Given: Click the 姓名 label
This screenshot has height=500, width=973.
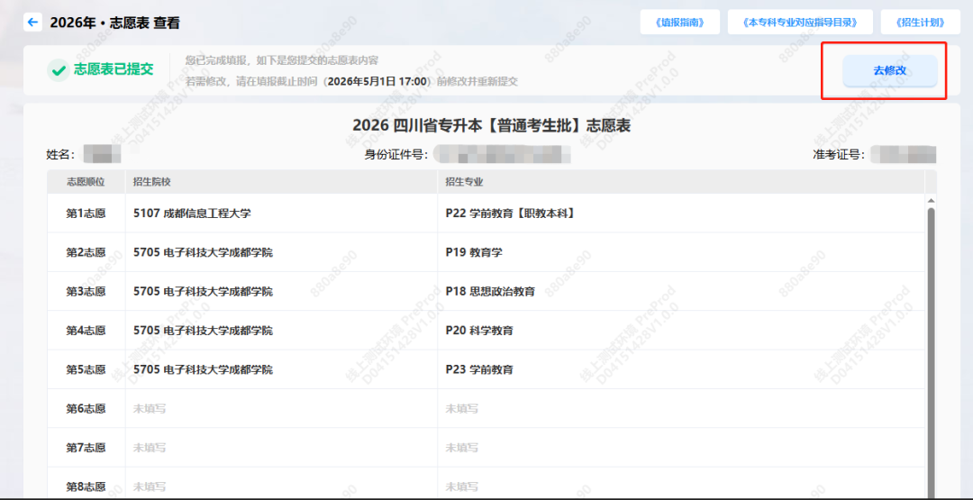Looking at the screenshot, I should 60,154.
